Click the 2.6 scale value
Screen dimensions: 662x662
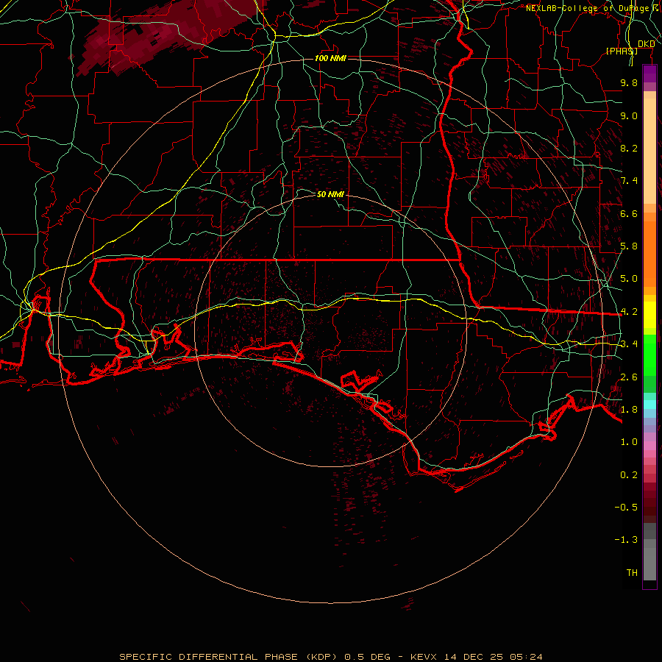tap(629, 377)
